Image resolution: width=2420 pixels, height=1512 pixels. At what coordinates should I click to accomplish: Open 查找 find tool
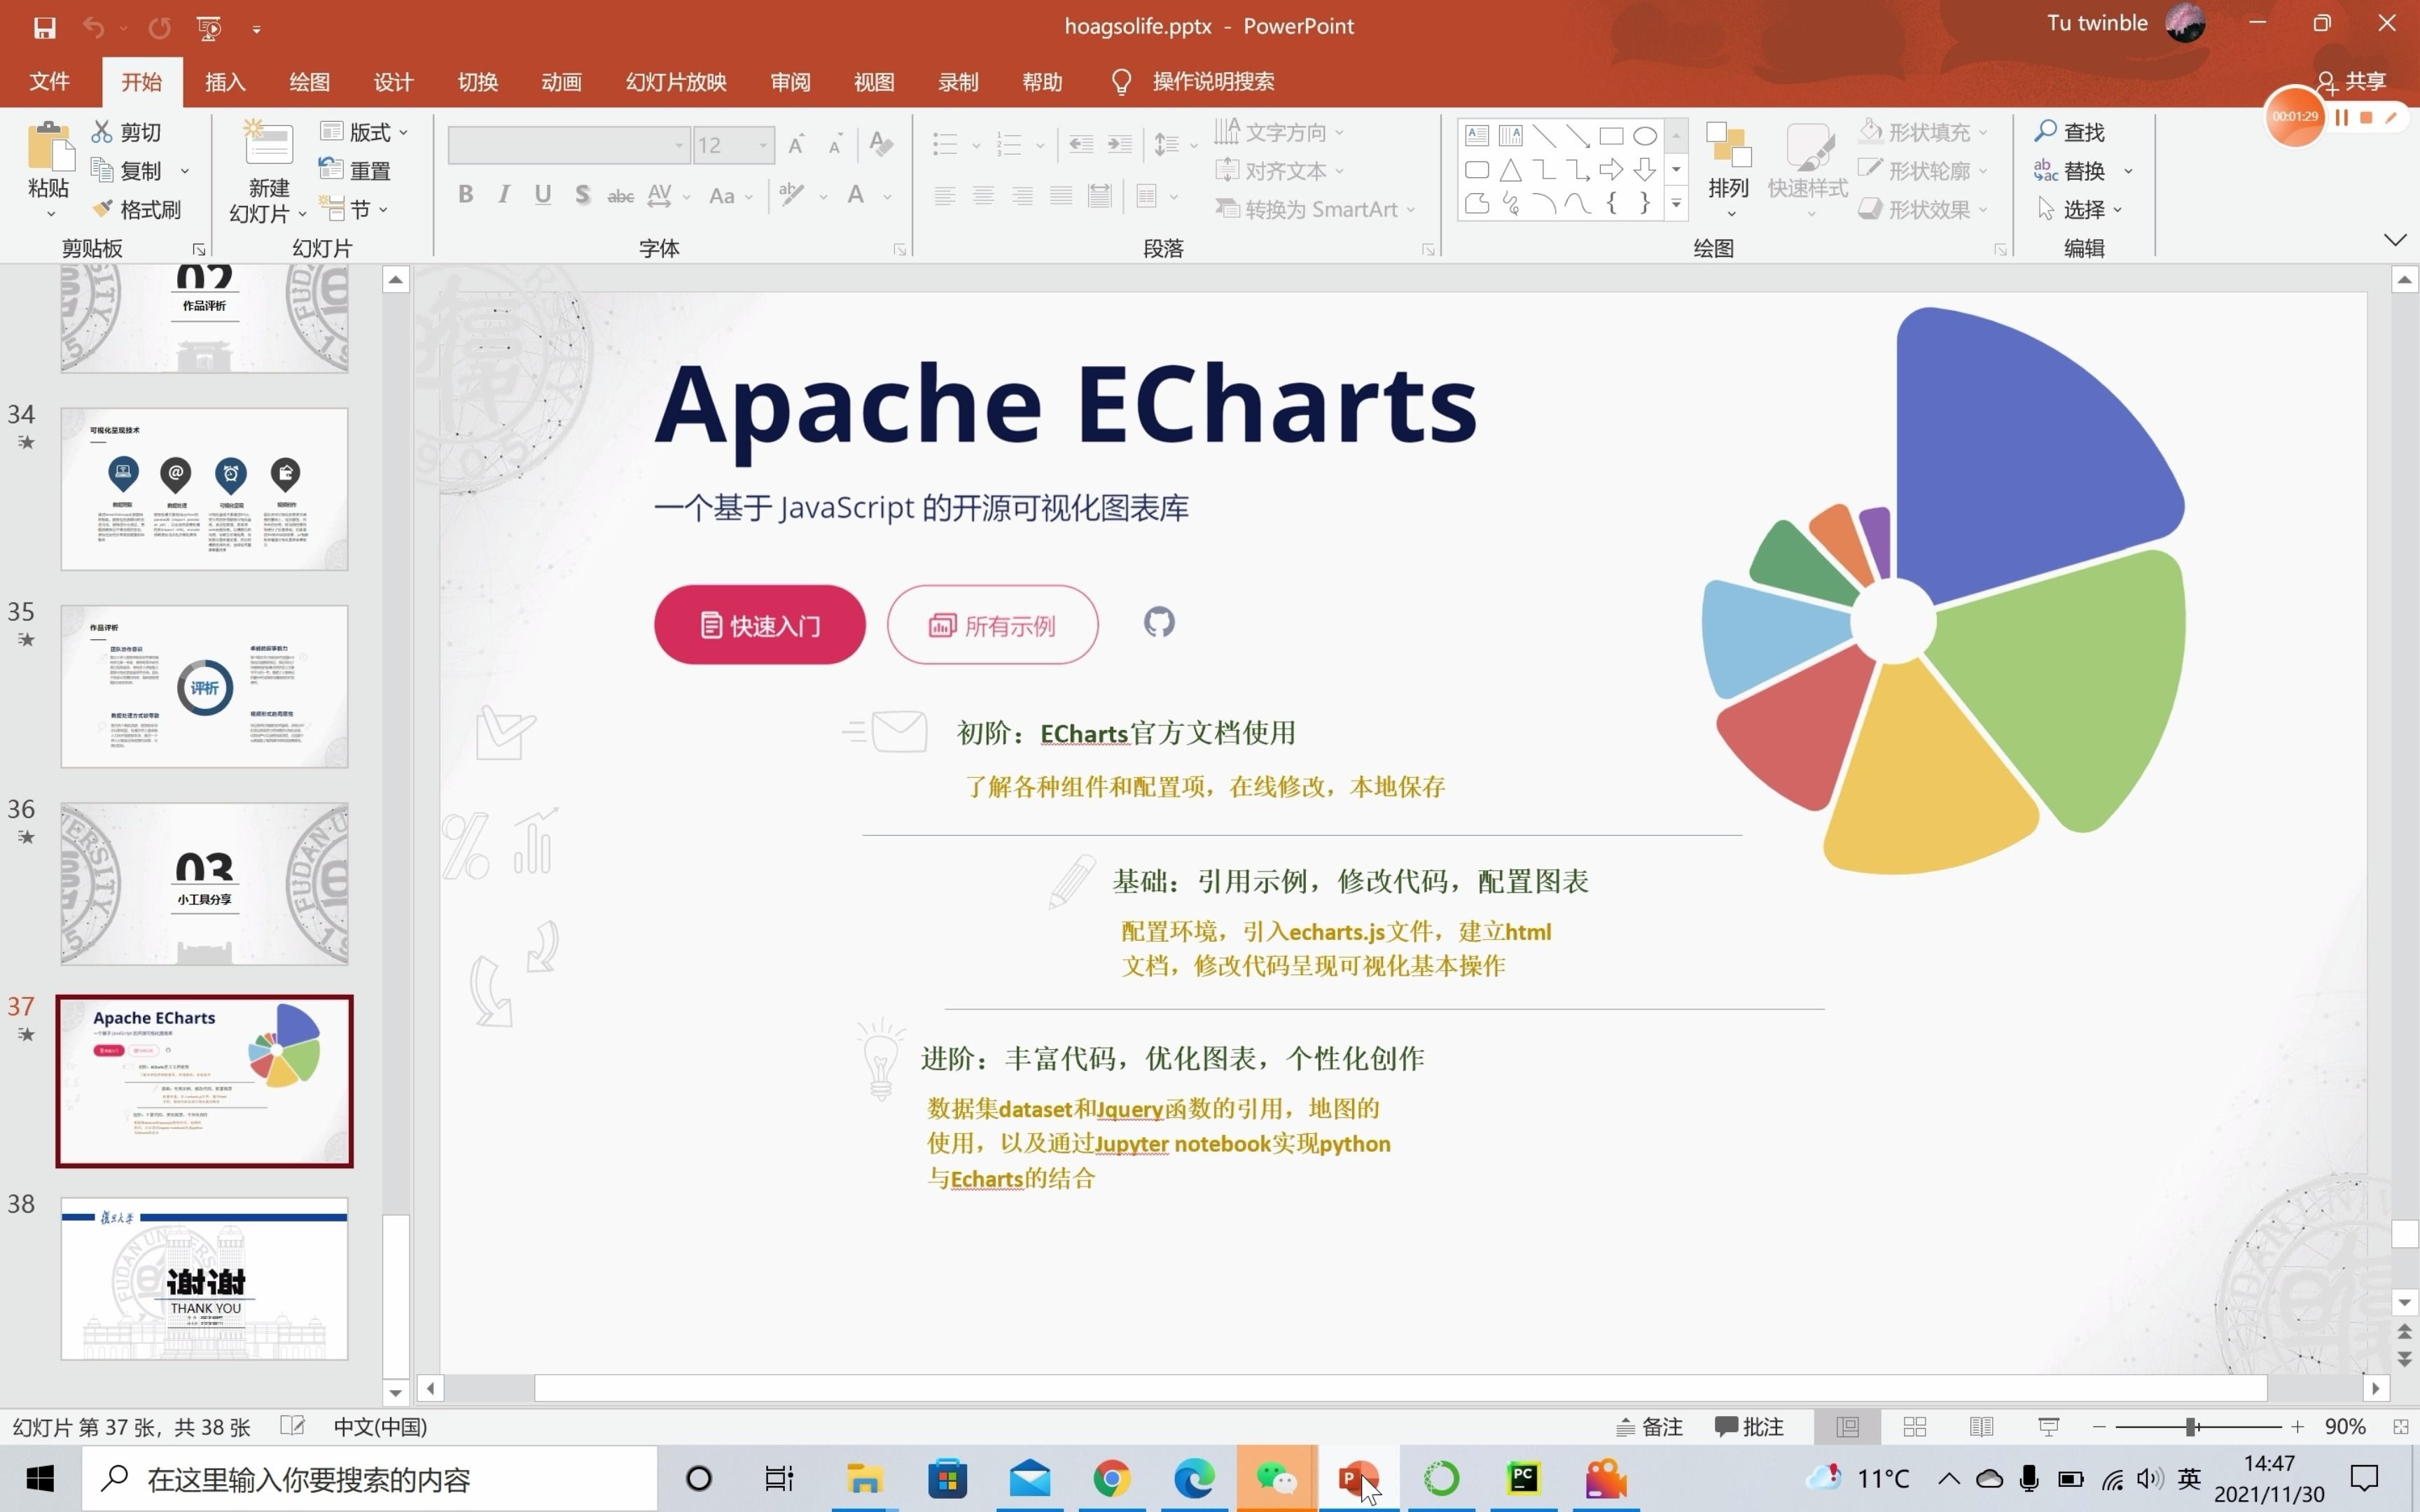pyautogui.click(x=2069, y=132)
